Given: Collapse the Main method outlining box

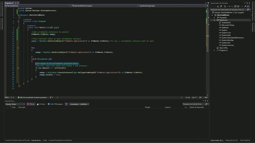Looking at the screenshot, I should pos(18,27).
